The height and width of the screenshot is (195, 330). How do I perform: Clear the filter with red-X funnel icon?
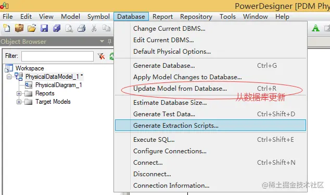point(101,56)
